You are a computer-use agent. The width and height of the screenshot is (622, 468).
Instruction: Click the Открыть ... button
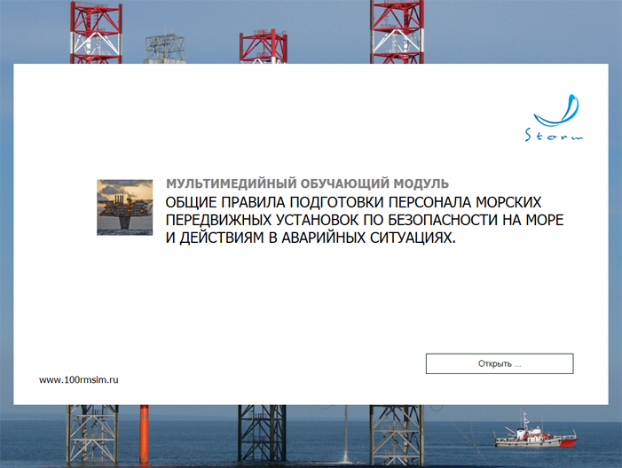point(500,363)
